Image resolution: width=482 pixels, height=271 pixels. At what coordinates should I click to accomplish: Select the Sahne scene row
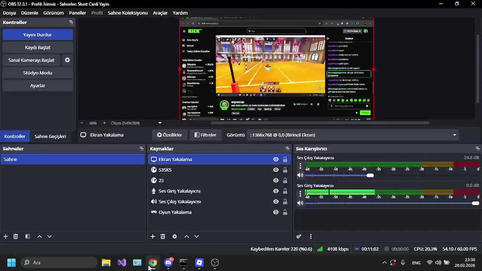[73, 159]
